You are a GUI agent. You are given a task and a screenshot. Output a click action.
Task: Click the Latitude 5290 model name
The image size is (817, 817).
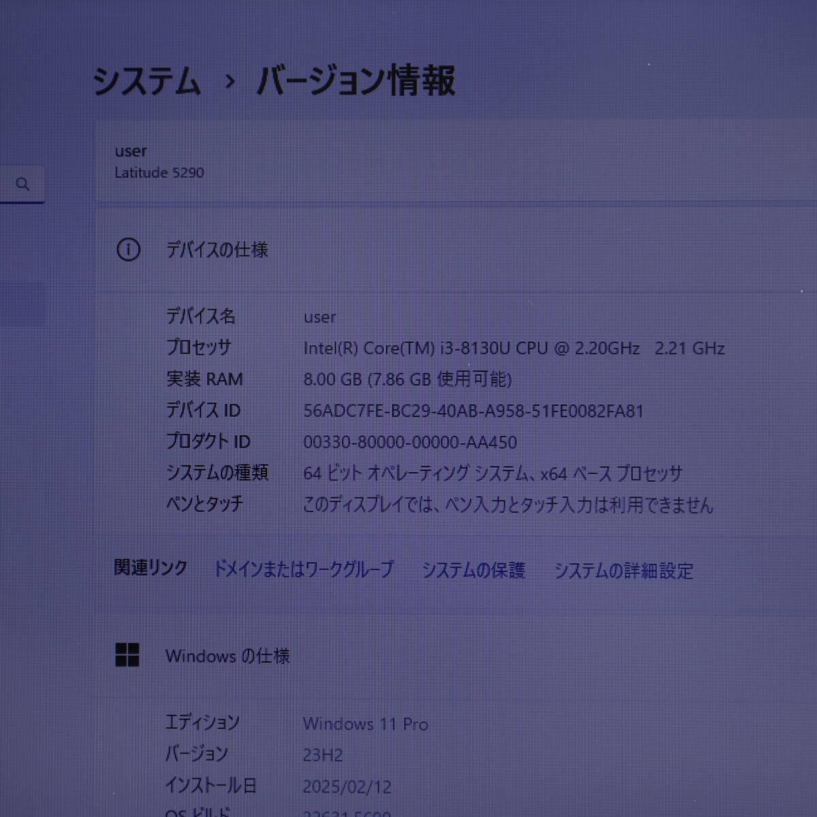[x=159, y=173]
